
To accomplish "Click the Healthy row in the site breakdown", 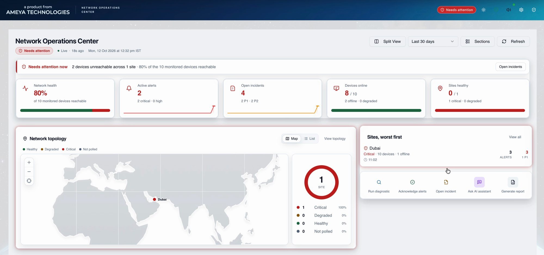I will click(321, 224).
